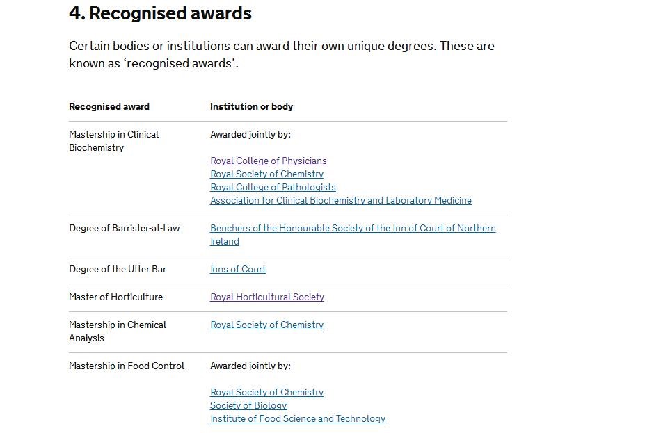Open the Society of Biology link

tap(248, 405)
